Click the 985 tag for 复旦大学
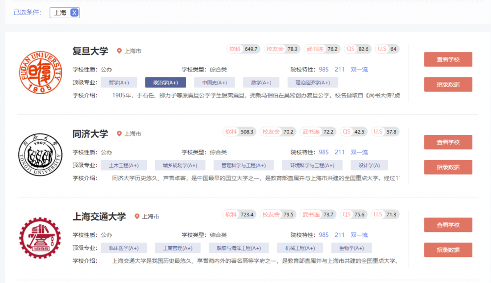Screen dimensions: 491x283 click(324, 70)
